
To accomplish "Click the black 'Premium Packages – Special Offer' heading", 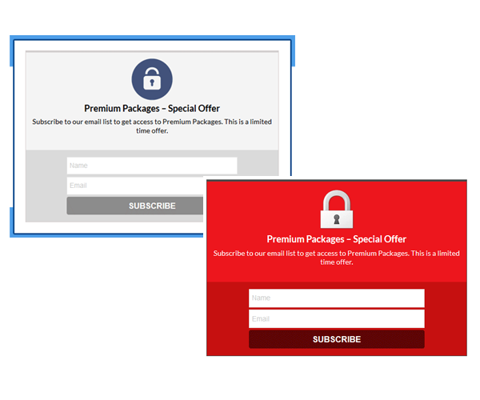I will (x=152, y=108).
